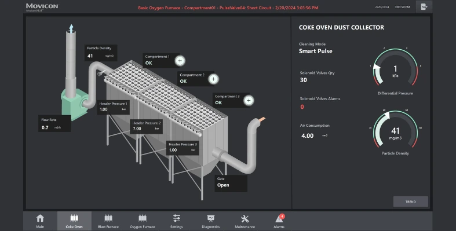The image size is (456, 231).
Task: Expand Compartment 1 plus button
Action: [x=180, y=61]
